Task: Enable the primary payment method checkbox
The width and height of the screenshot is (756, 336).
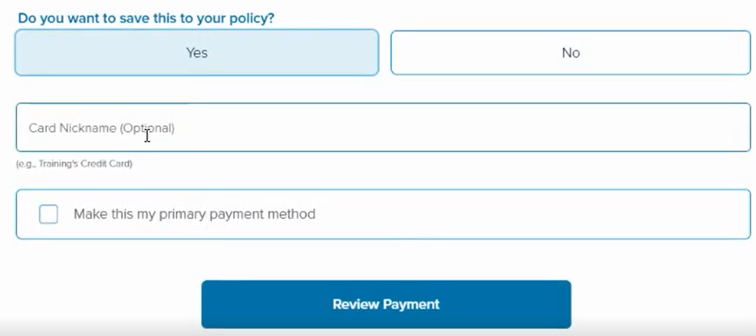Action: click(48, 214)
